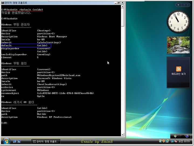Click the 'resumeobject' label
The image size is (194, 146).
(10, 93)
